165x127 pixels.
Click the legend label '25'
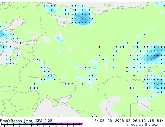50,126
